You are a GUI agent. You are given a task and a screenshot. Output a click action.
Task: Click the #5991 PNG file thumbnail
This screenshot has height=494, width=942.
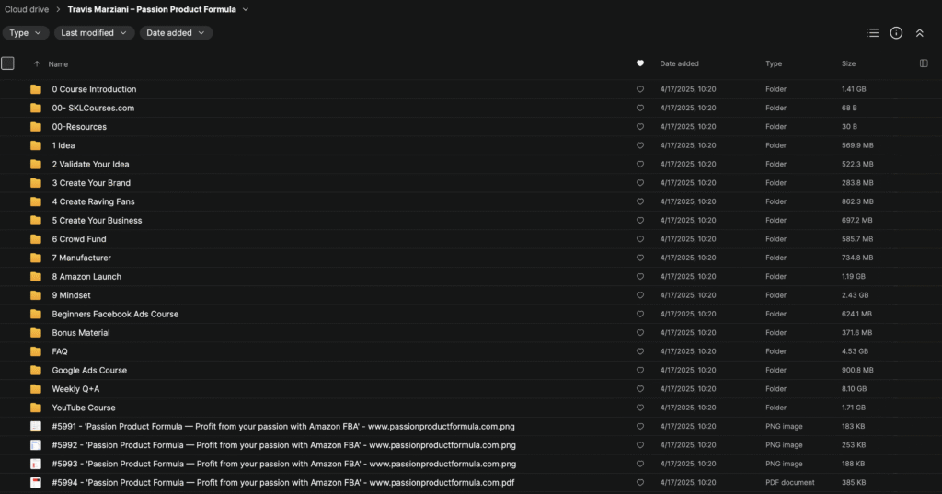36,427
